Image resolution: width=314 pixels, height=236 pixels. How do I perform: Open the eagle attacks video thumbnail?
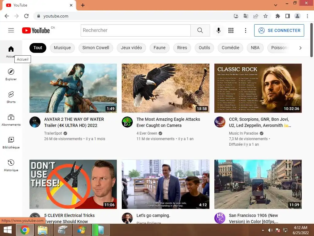tap(165, 88)
